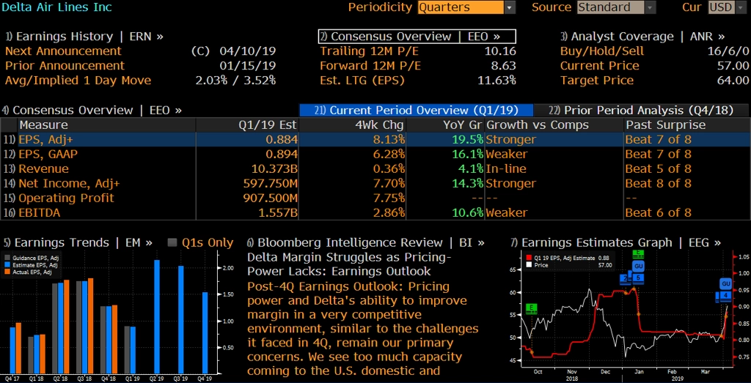Click the January GU guidance marker
The width and height of the screenshot is (751, 383).
[638, 266]
